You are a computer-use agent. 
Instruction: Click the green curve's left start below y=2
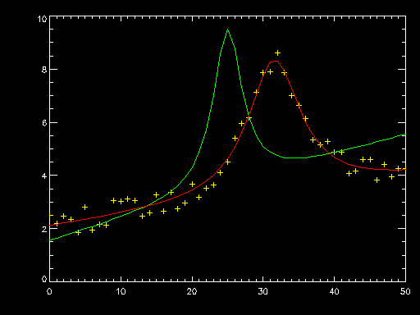point(51,240)
